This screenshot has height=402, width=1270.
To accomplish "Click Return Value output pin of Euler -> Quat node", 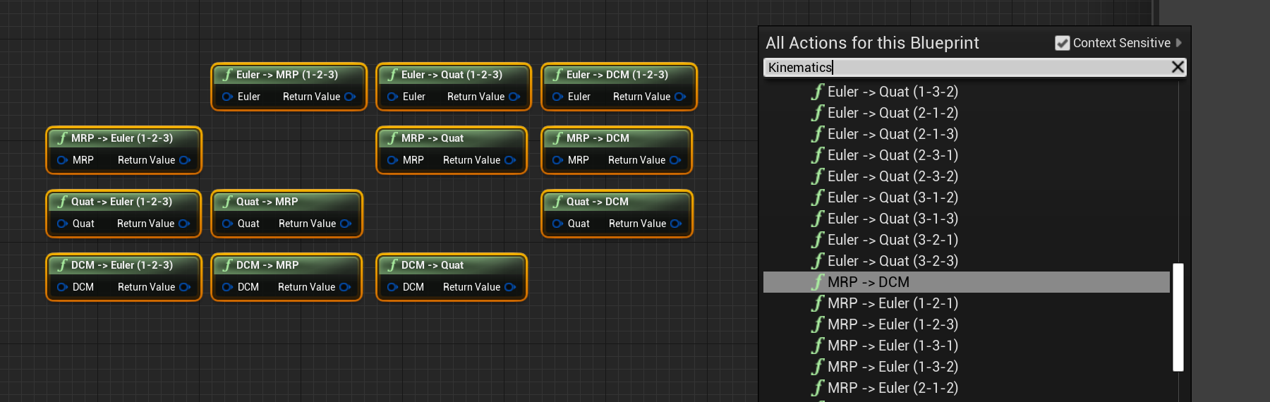I will 514,97.
